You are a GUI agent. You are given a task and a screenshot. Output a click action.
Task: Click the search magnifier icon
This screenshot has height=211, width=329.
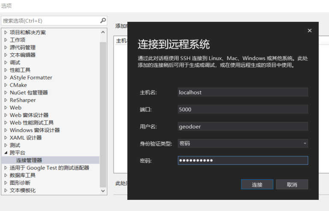pos(103,21)
